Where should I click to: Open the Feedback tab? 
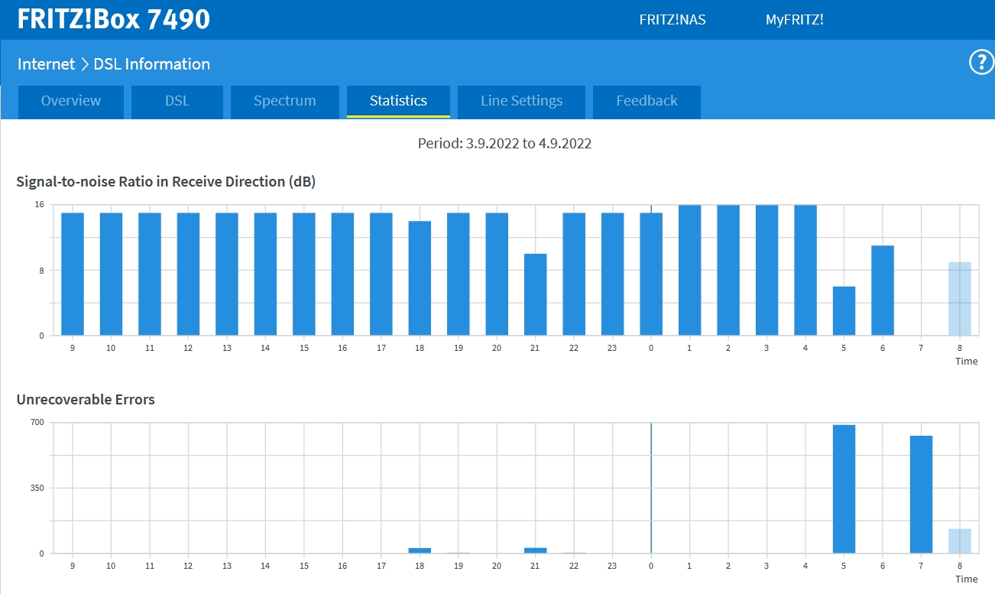tap(647, 101)
